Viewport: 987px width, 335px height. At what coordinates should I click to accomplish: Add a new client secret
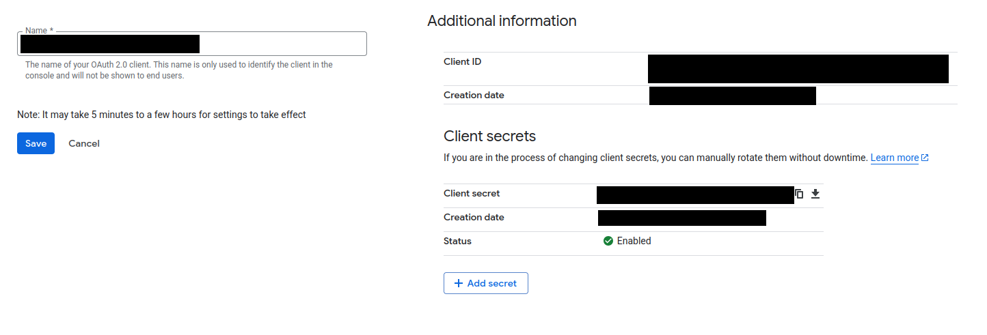(486, 283)
